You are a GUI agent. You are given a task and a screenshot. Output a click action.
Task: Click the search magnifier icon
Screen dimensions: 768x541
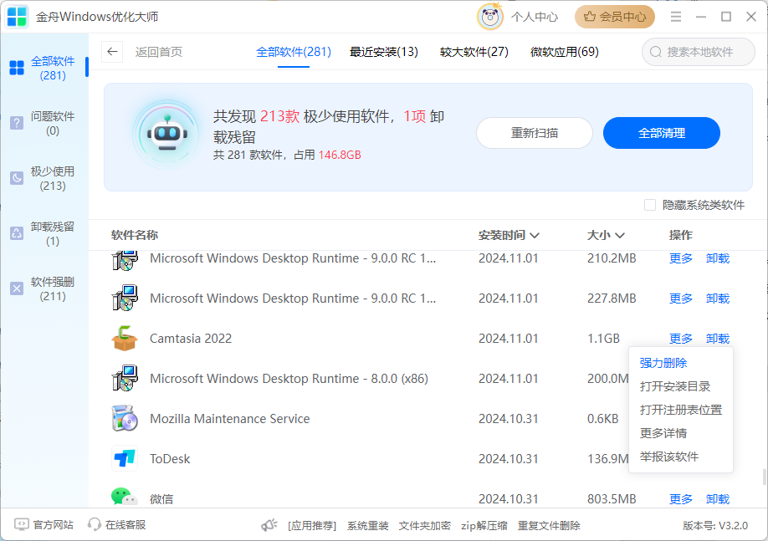[x=656, y=52]
